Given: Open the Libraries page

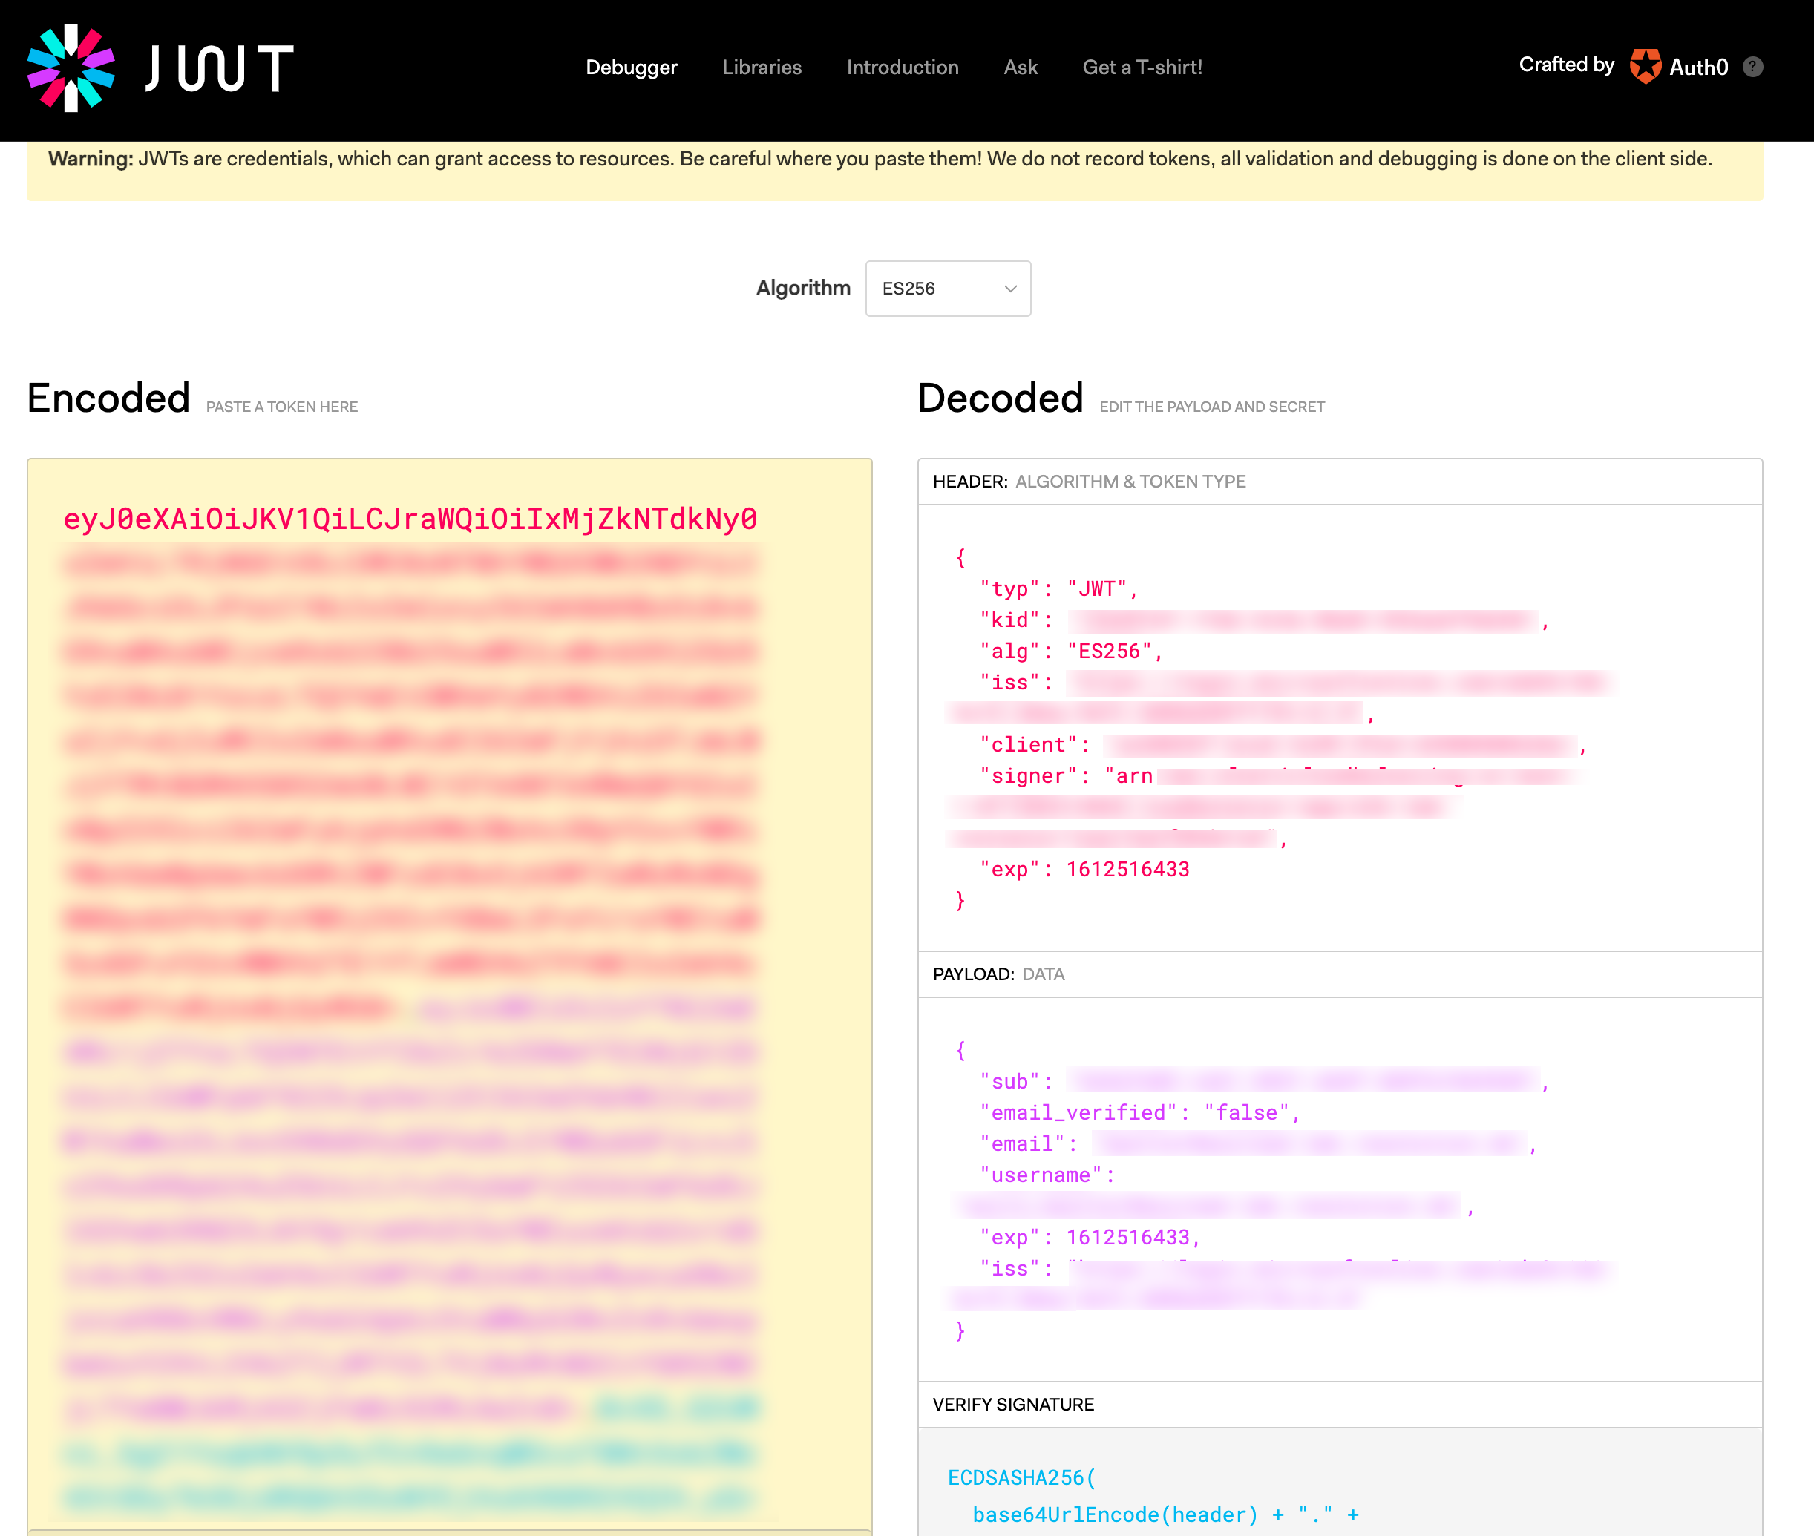Looking at the screenshot, I should pos(761,67).
